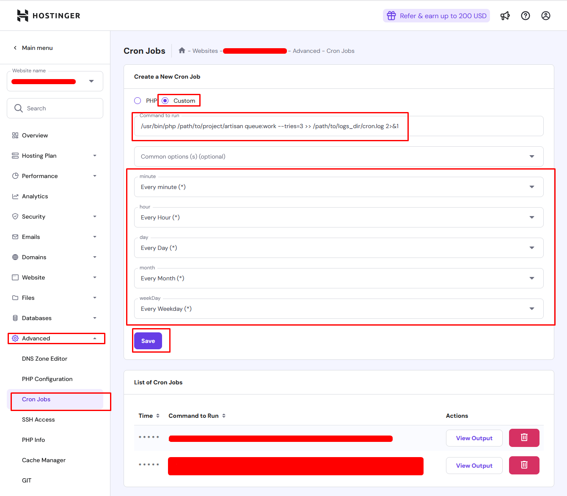Screen dimensions: 567x496
Task: View Output of the first cron job
Action: pos(474,438)
